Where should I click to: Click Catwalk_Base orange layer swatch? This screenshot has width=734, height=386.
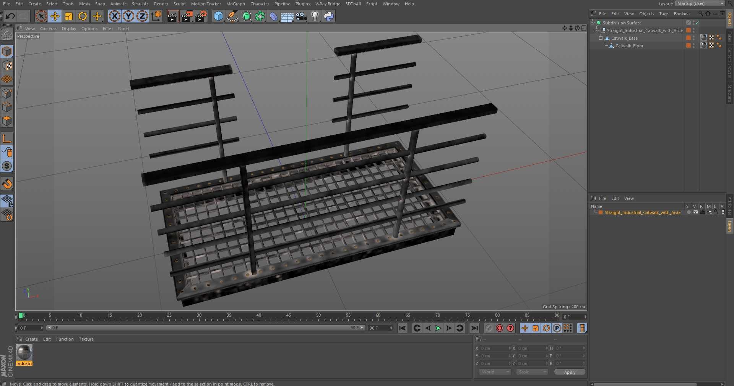click(x=689, y=38)
